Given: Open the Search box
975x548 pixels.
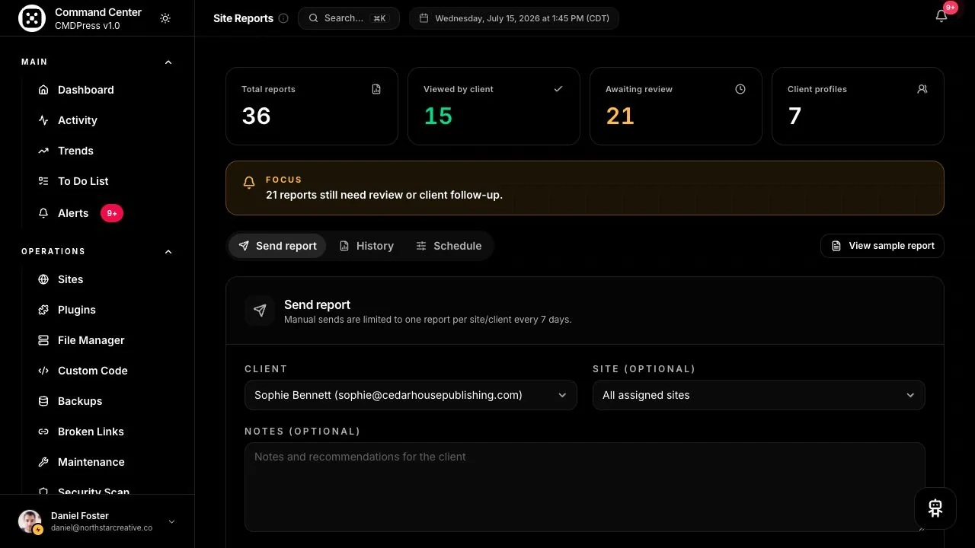Looking at the screenshot, I should click(349, 18).
